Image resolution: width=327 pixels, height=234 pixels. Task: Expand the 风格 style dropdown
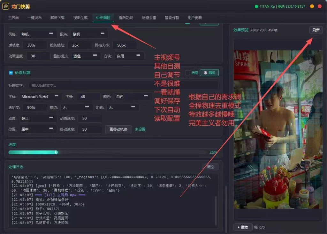38,34
